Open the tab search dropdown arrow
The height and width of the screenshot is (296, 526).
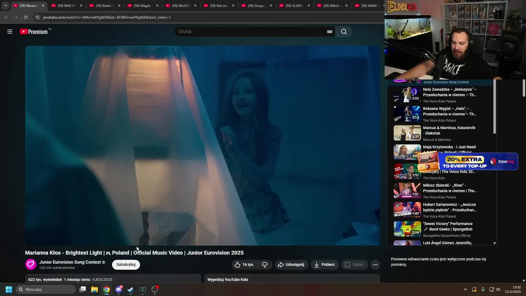tap(5, 6)
